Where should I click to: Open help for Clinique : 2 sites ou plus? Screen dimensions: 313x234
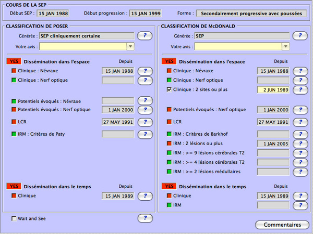coord(300,90)
